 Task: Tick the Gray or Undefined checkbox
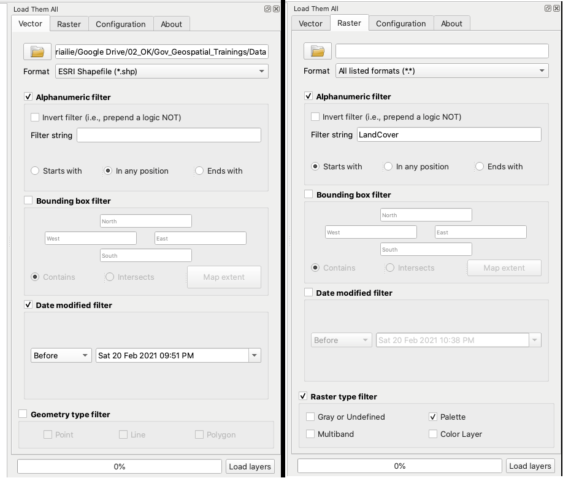pos(310,417)
